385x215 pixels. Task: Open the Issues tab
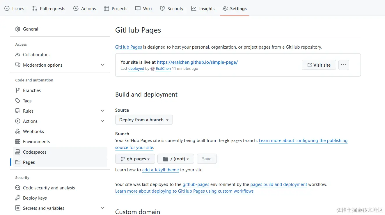[x=14, y=8]
